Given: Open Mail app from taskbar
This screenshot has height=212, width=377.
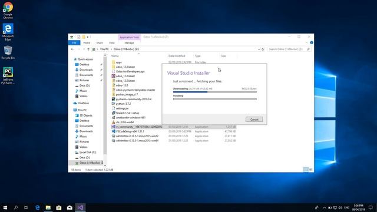Looking at the screenshot, I should pyautogui.click(x=70, y=207).
